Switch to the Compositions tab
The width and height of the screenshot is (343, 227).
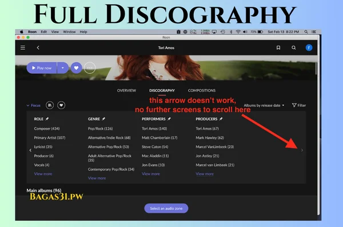(202, 90)
